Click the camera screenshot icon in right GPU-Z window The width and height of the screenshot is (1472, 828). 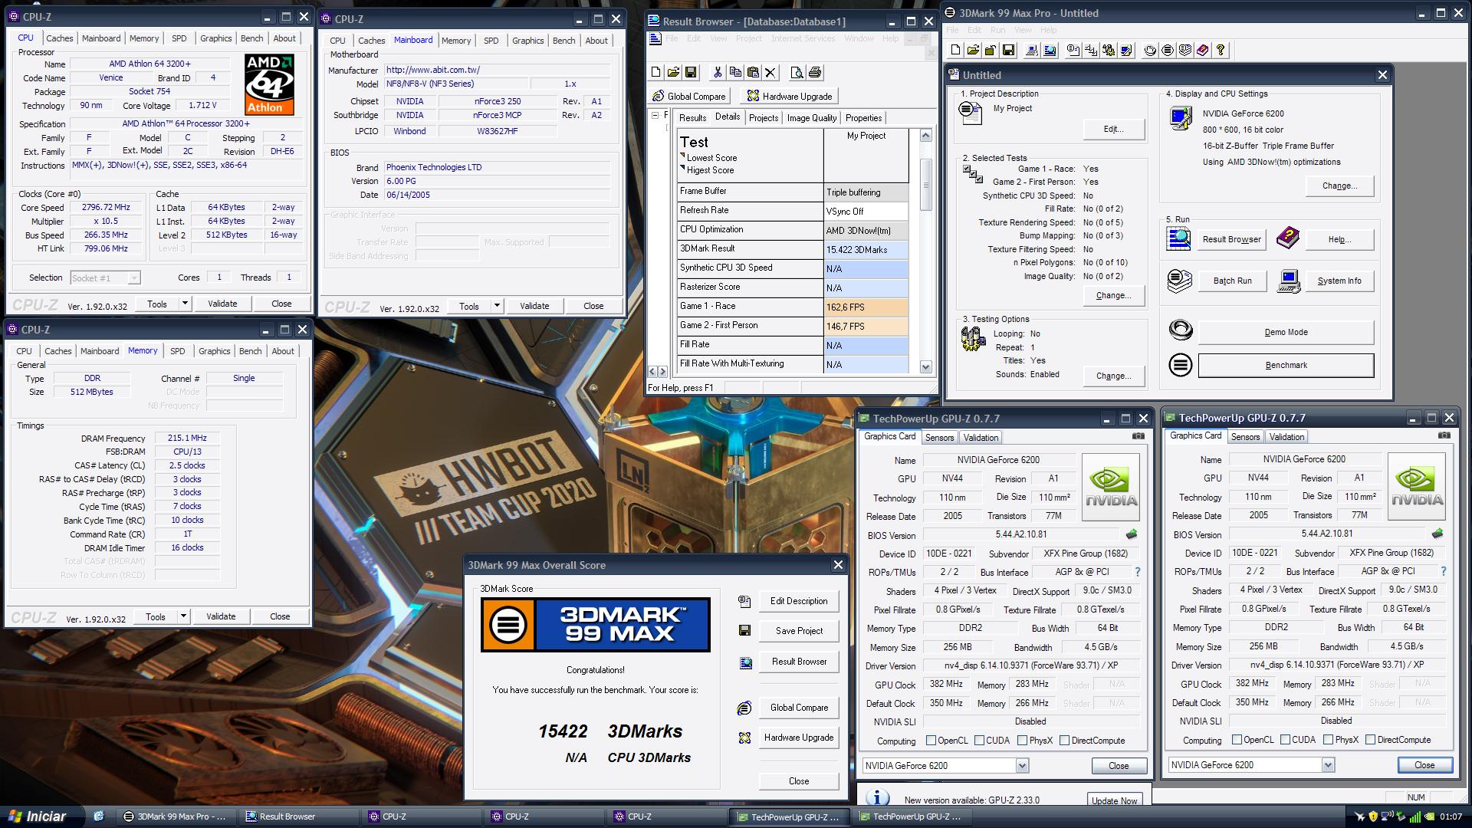[x=1444, y=435]
